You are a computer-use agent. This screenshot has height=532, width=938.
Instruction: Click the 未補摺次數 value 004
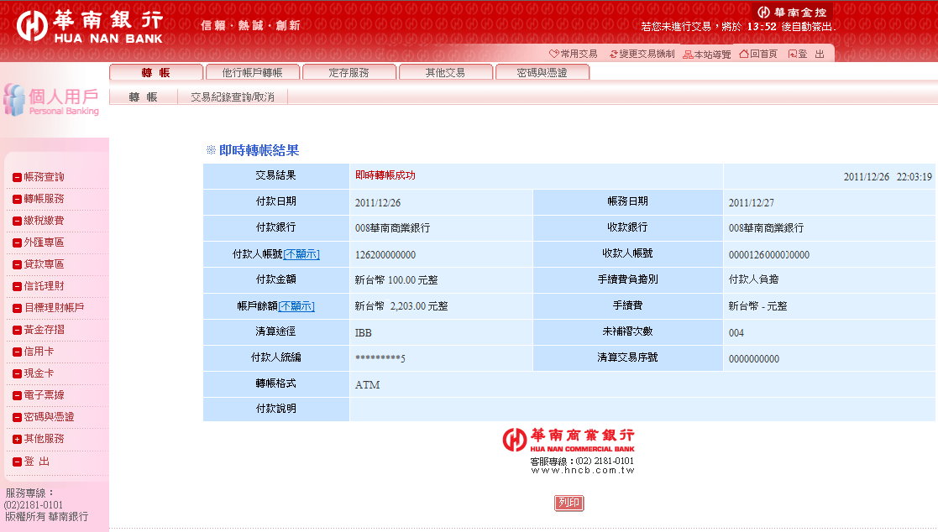click(736, 332)
